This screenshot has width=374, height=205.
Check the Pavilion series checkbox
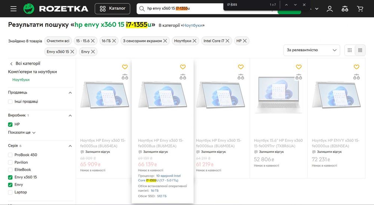(10, 162)
